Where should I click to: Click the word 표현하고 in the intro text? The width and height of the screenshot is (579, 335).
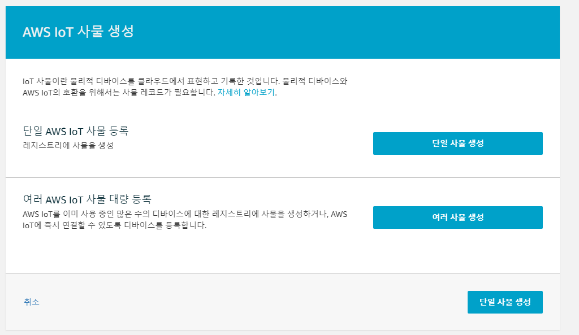click(203, 81)
